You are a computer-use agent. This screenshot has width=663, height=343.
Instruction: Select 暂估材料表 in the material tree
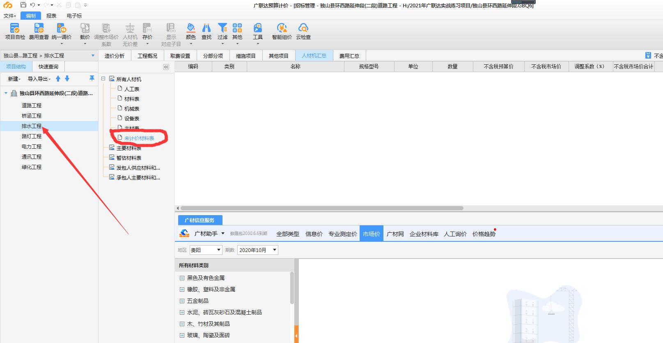click(x=129, y=158)
